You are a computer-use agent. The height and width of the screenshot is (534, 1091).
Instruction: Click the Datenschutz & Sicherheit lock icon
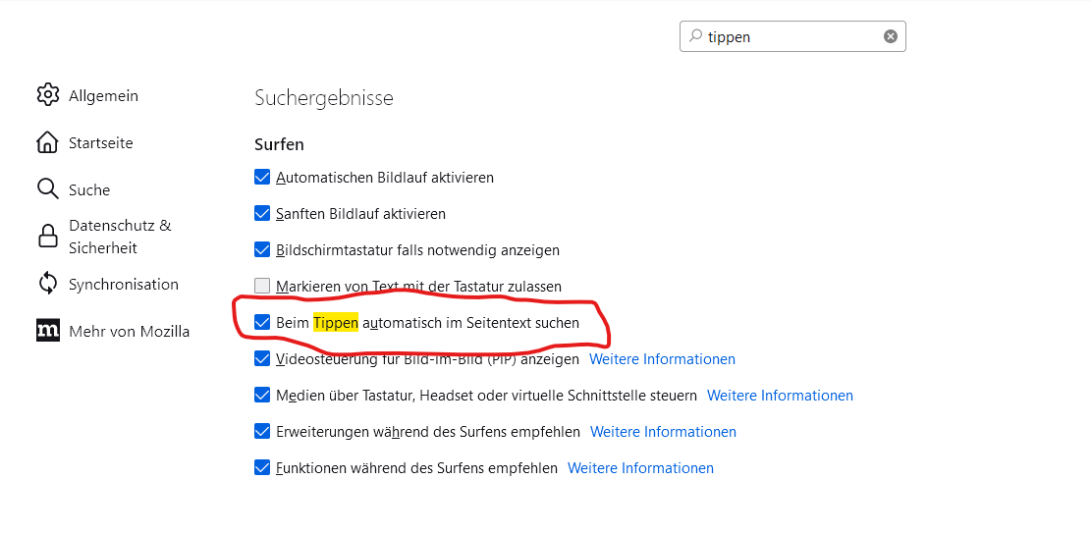point(47,237)
